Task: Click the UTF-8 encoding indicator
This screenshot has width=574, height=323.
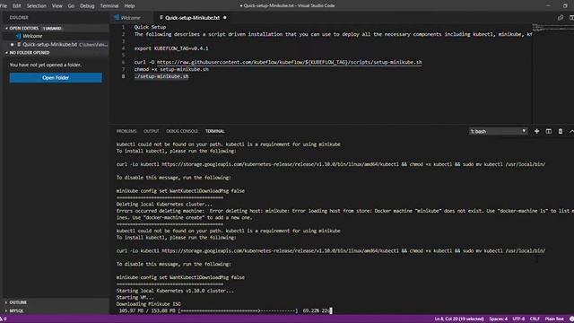Action: (x=518, y=319)
